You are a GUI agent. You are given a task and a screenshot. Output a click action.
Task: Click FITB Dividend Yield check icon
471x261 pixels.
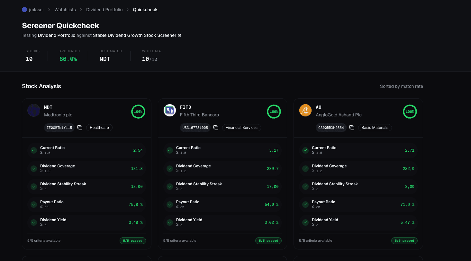coord(170,223)
